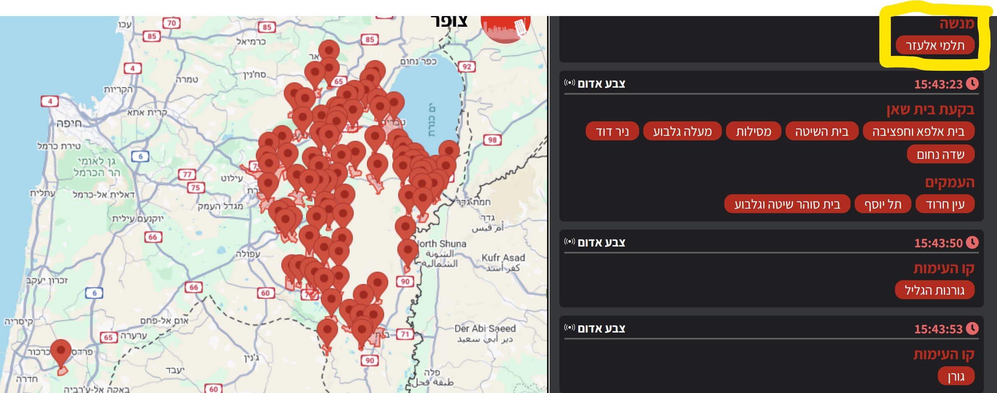Select the ניר דוד chip
The width and height of the screenshot is (997, 393).
[612, 131]
